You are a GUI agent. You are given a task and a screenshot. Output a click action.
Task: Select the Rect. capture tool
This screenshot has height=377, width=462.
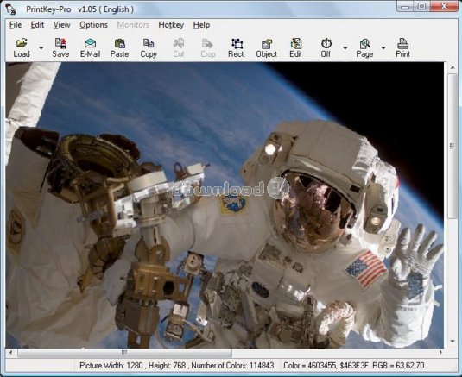237,47
